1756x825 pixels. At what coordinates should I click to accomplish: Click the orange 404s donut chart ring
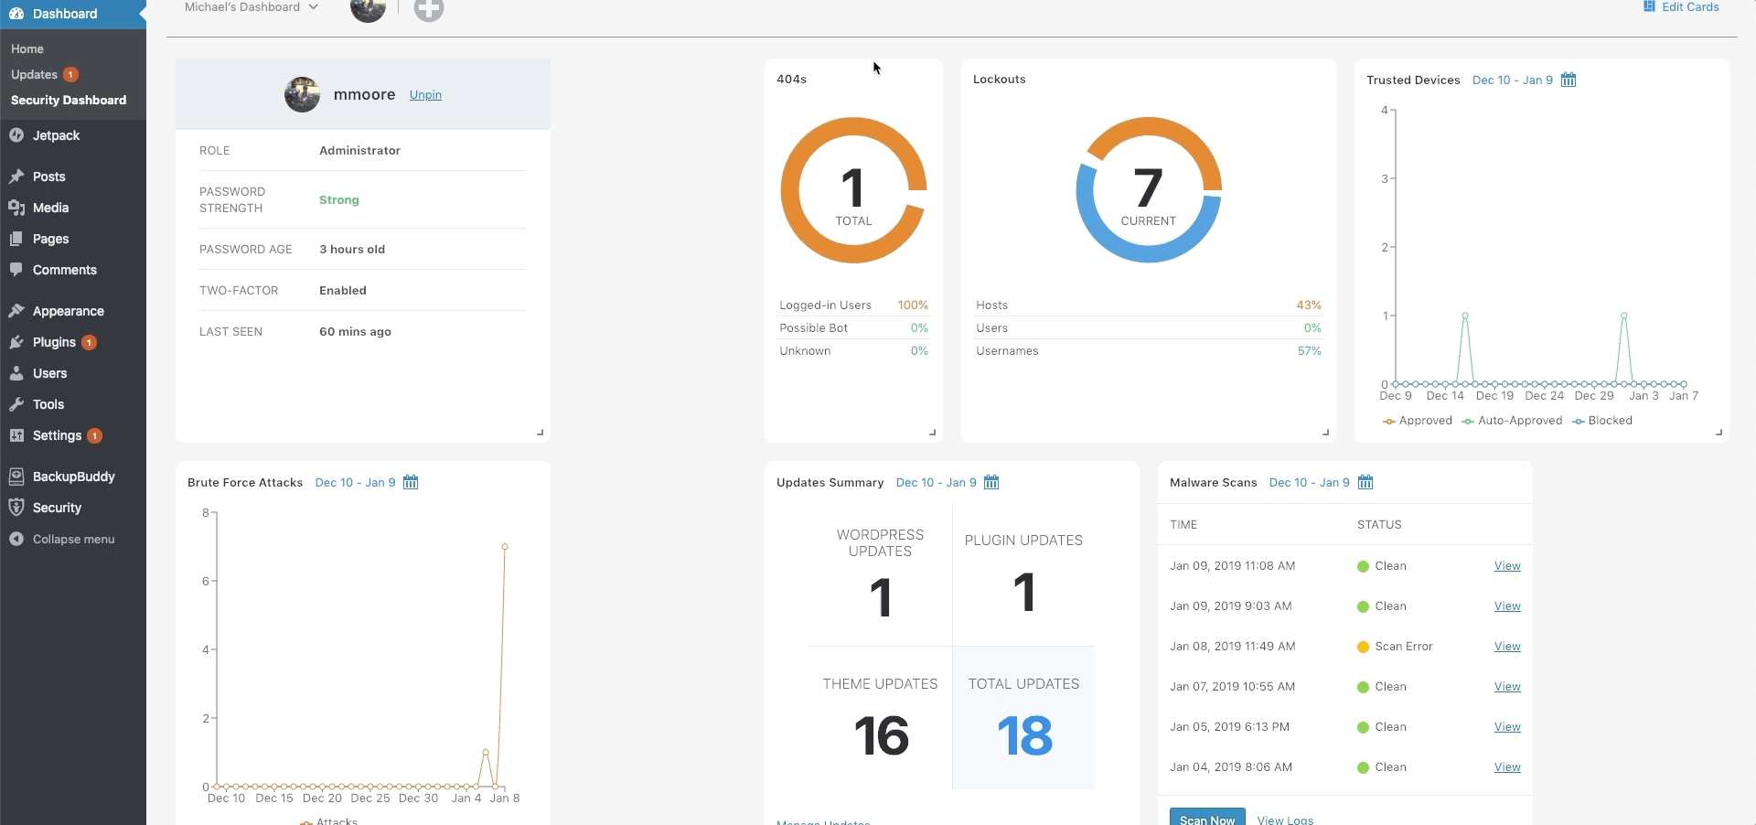[x=788, y=190]
